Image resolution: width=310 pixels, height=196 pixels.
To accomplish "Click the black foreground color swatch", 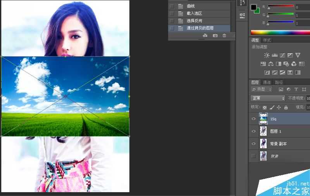I will 253,7.
